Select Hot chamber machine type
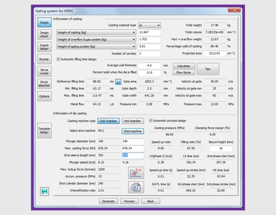276x215 pixels. coord(132,121)
